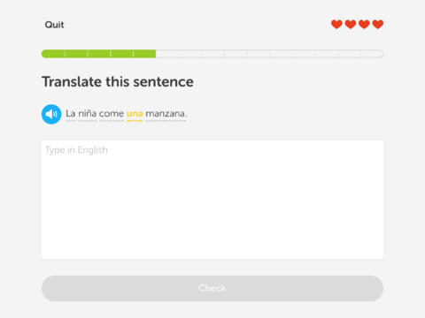The width and height of the screenshot is (425, 318).
Task: Click the "Translate this sentence" heading
Action: (118, 82)
